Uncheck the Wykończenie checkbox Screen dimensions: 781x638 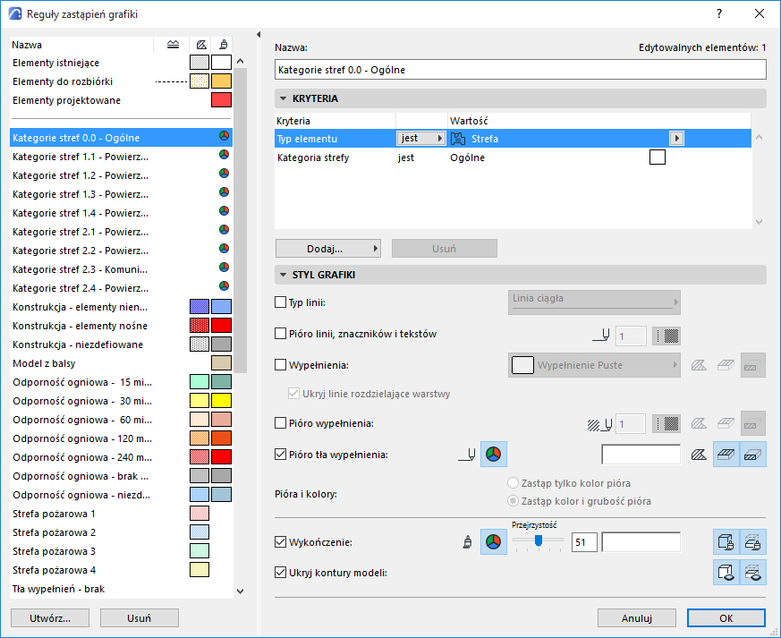(280, 542)
